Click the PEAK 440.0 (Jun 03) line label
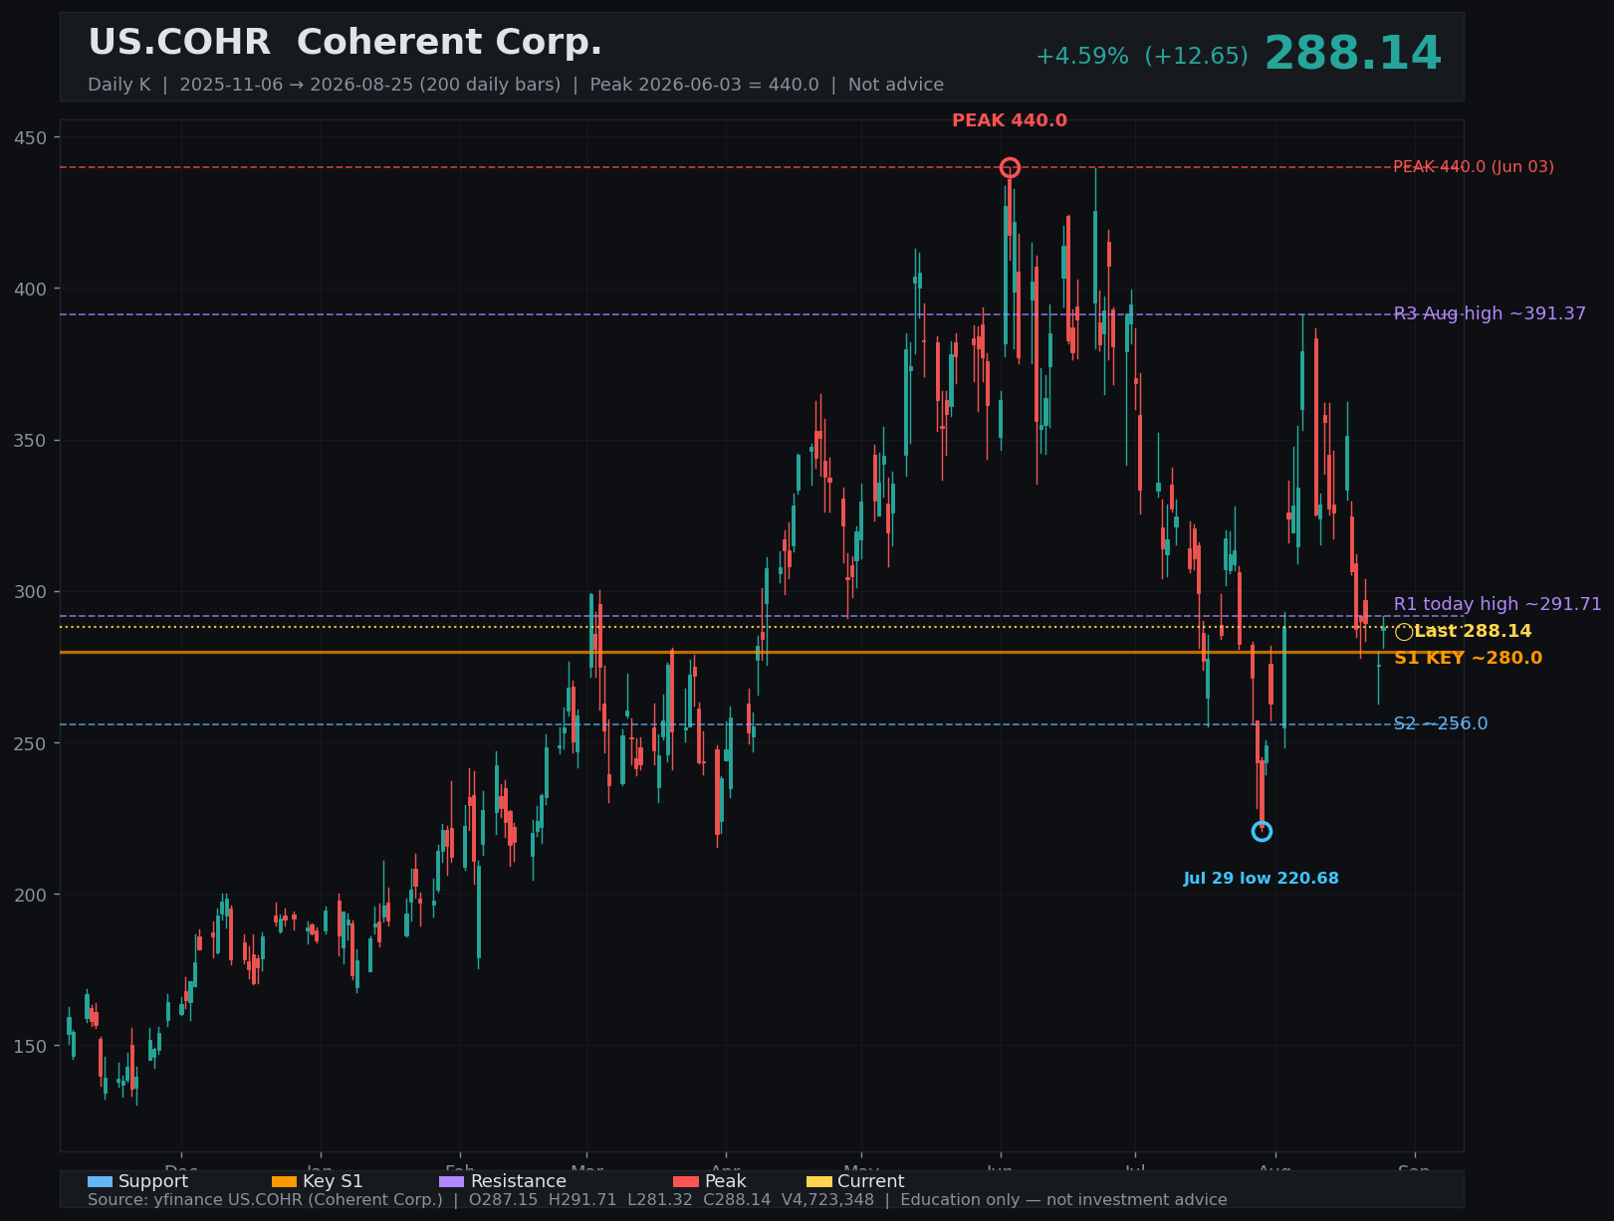Viewport: 1614px width, 1221px height. 1474,167
